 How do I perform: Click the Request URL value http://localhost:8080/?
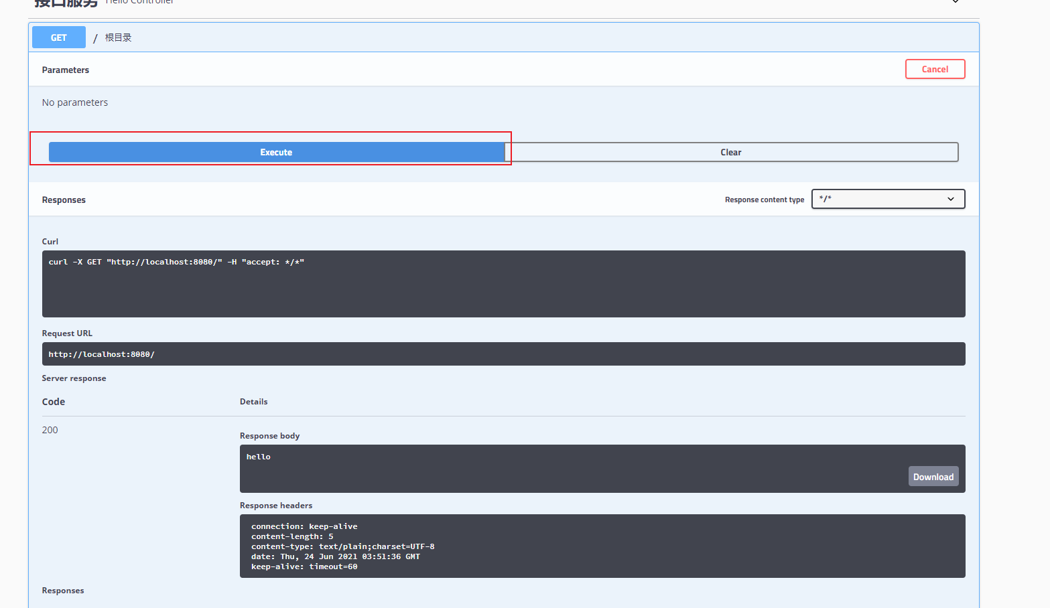coord(101,354)
